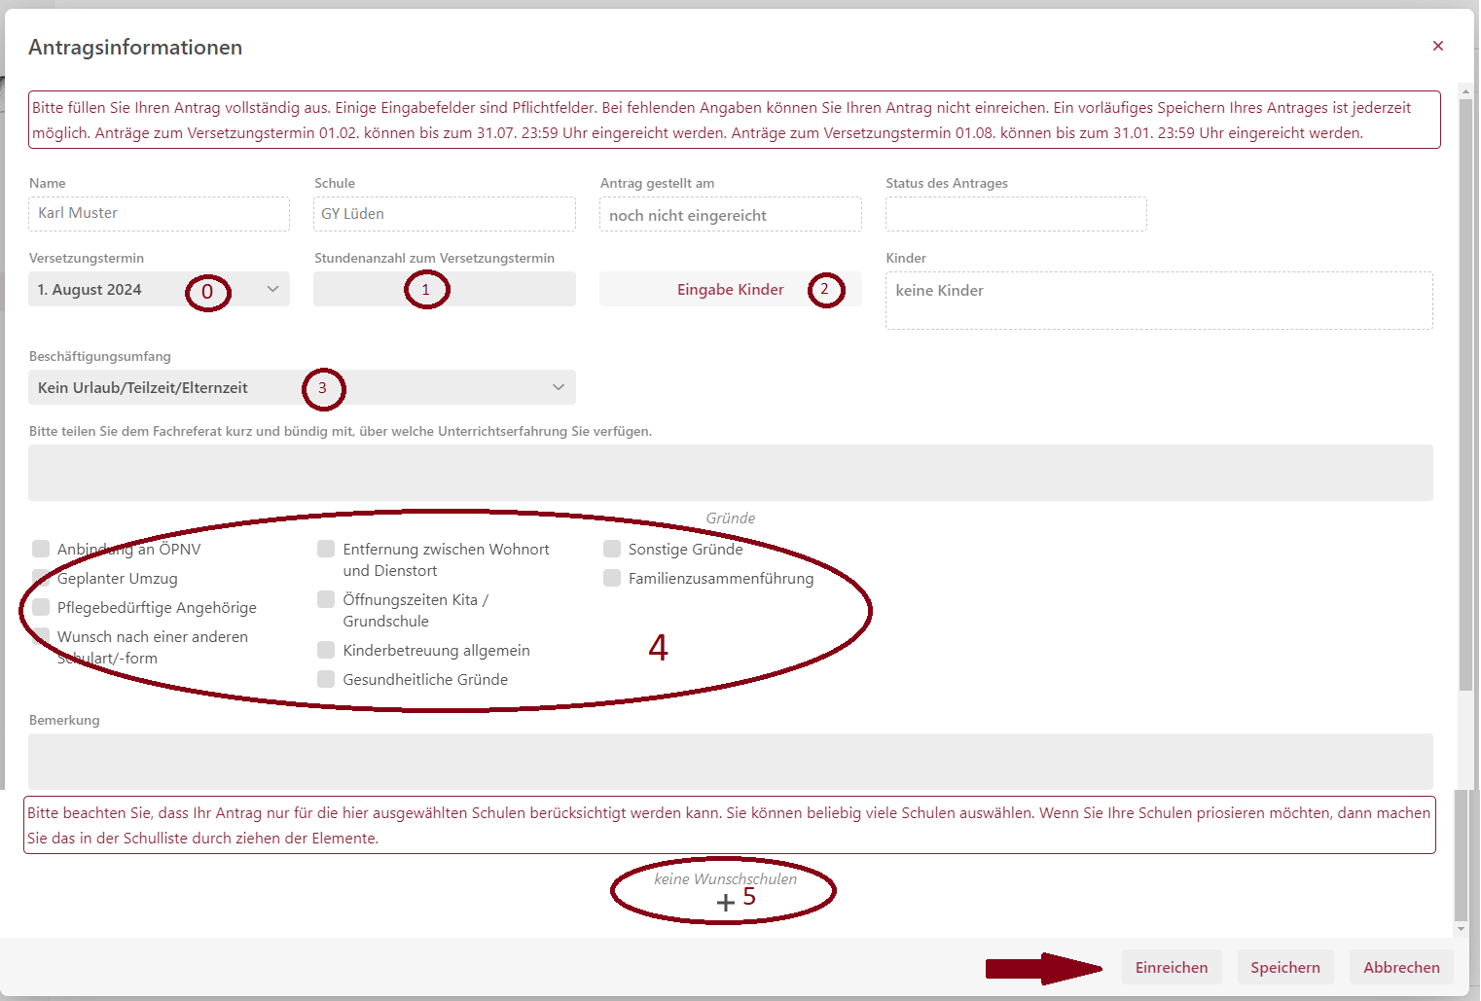Image resolution: width=1481 pixels, height=1001 pixels.
Task: Submit the application with Einreichen
Action: pos(1171,967)
